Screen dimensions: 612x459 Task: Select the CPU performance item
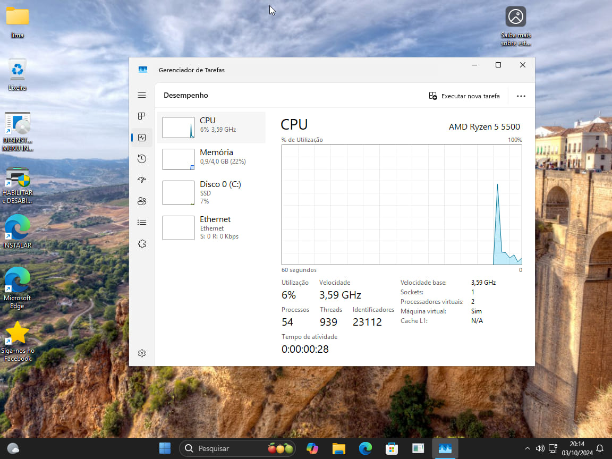pos(211,127)
